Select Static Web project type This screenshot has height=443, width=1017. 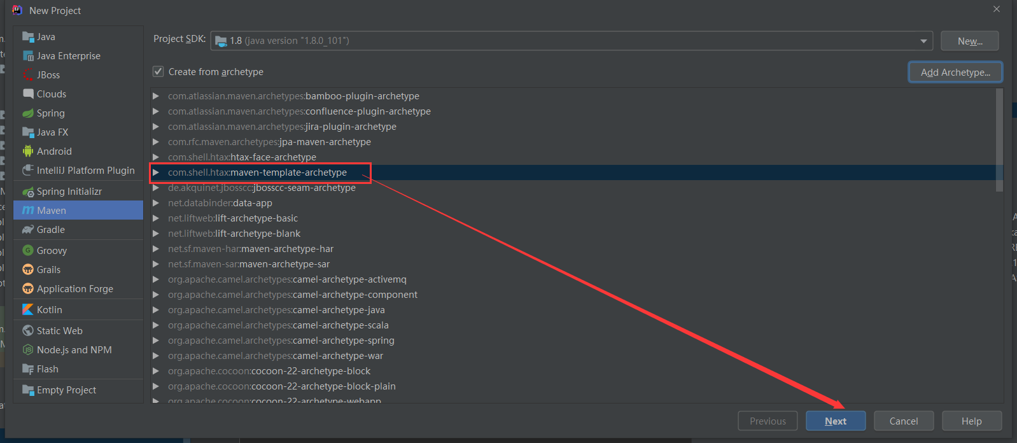(x=78, y=331)
